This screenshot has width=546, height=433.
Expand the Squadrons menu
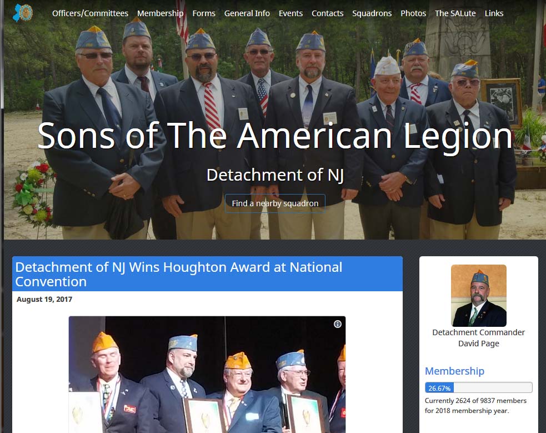coord(372,13)
